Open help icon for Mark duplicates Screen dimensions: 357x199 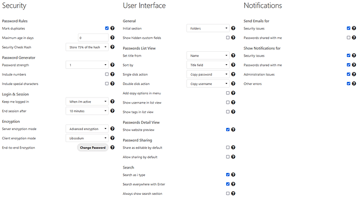coord(112,29)
